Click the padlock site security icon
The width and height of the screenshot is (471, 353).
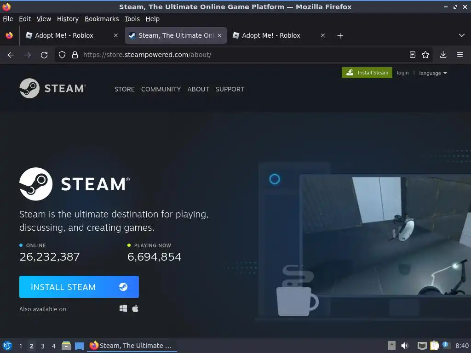tap(75, 55)
